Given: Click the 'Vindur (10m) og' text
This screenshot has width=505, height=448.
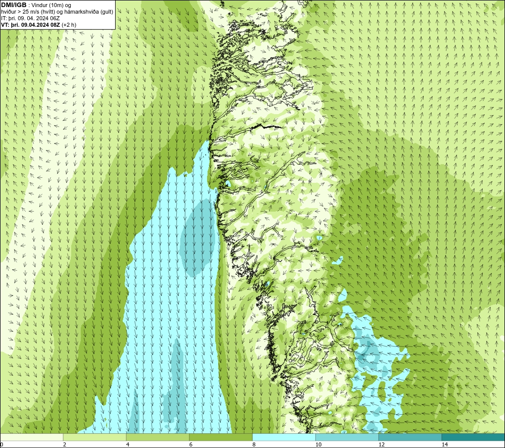Looking at the screenshot, I should click(52, 6).
